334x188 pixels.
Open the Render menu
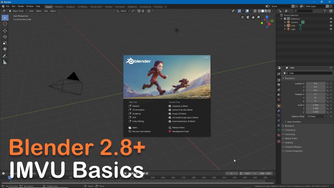click(x=21, y=6)
